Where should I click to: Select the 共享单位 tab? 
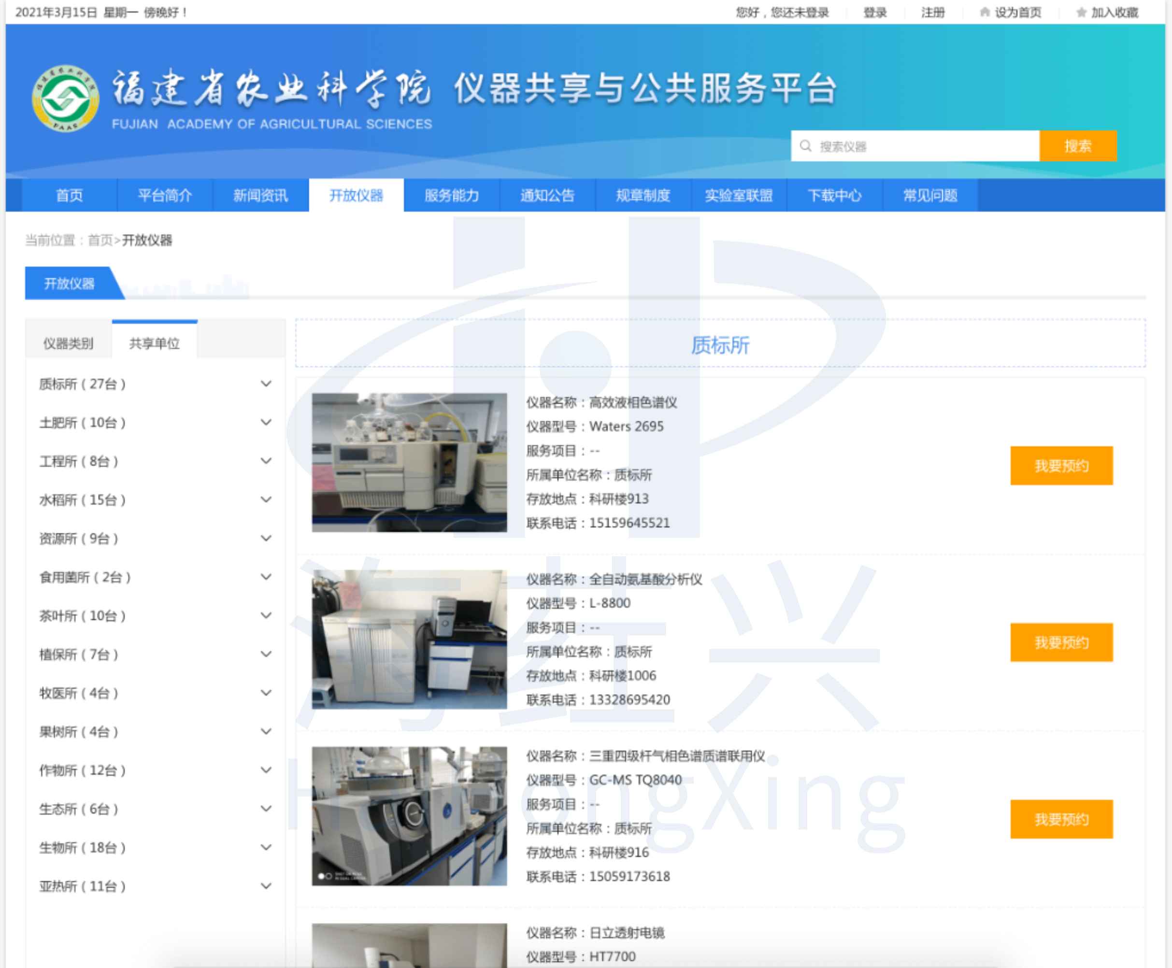(155, 343)
